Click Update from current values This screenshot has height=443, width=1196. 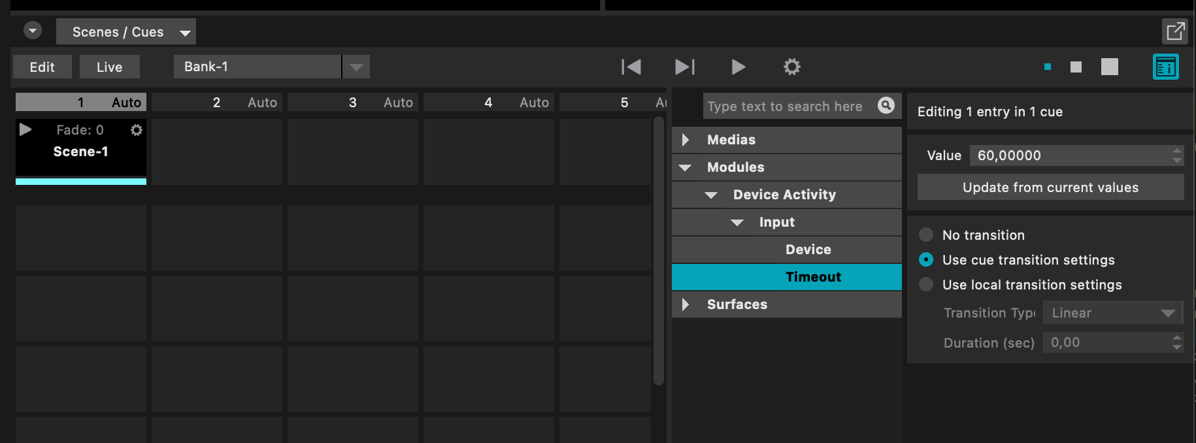pyautogui.click(x=1050, y=188)
